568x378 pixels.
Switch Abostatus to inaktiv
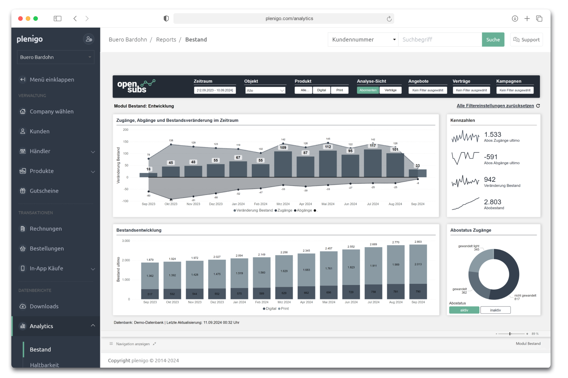click(x=495, y=310)
